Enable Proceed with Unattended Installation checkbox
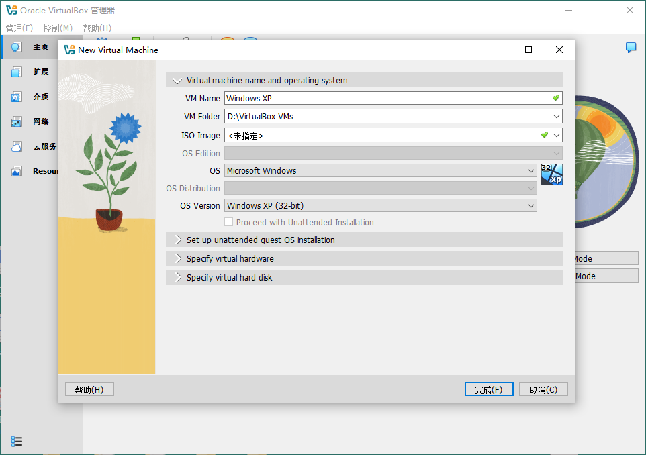This screenshot has height=455, width=646. (x=229, y=222)
